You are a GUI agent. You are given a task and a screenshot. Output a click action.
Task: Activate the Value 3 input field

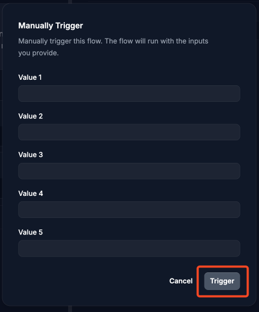click(x=129, y=171)
